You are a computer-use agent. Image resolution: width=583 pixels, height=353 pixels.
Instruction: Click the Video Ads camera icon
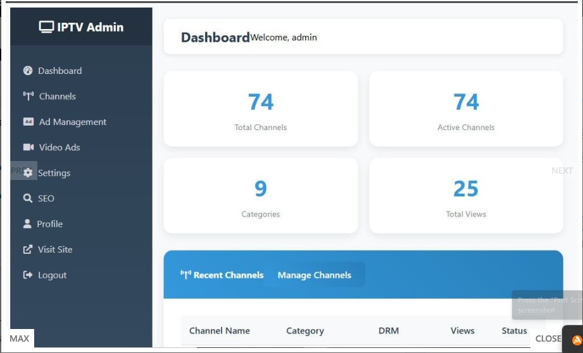point(28,147)
